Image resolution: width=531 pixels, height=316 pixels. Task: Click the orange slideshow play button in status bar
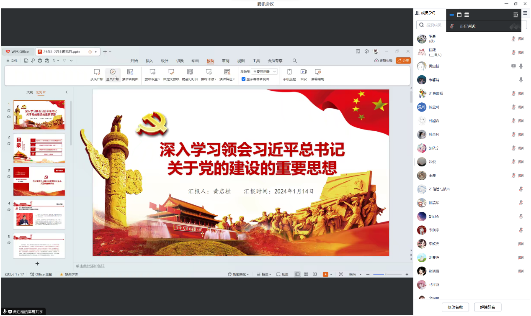325,274
